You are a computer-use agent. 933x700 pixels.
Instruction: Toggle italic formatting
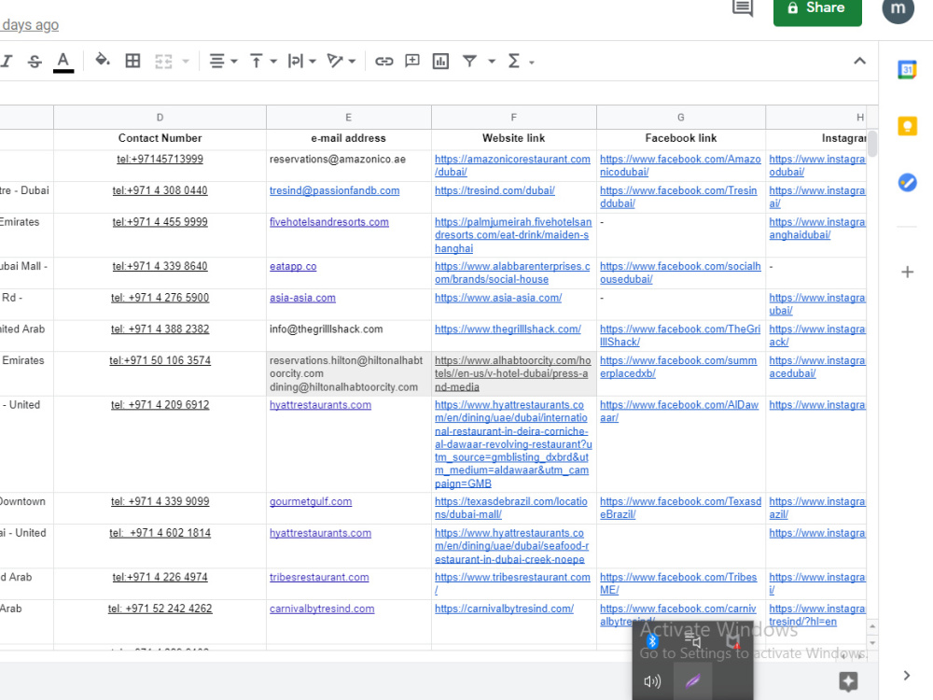pos(7,61)
